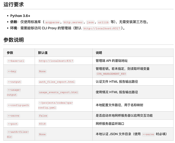Click description 认证文件 HTML 报告输出路径
Image resolution: width=175 pixels, height=143 pixels.
(x=117, y=82)
